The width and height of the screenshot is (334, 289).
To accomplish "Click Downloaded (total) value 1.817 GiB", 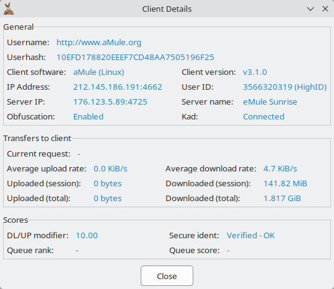I will 282,199.
